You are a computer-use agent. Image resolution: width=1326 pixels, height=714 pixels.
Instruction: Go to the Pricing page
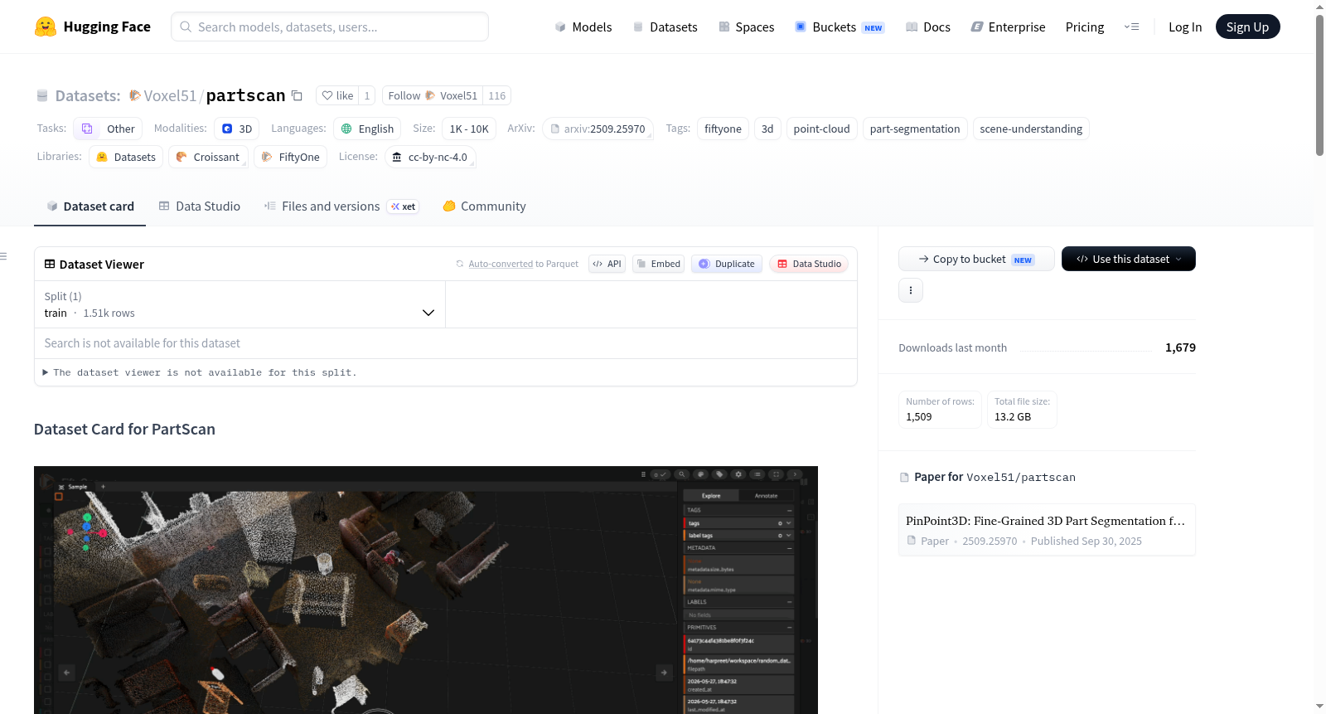[1085, 27]
